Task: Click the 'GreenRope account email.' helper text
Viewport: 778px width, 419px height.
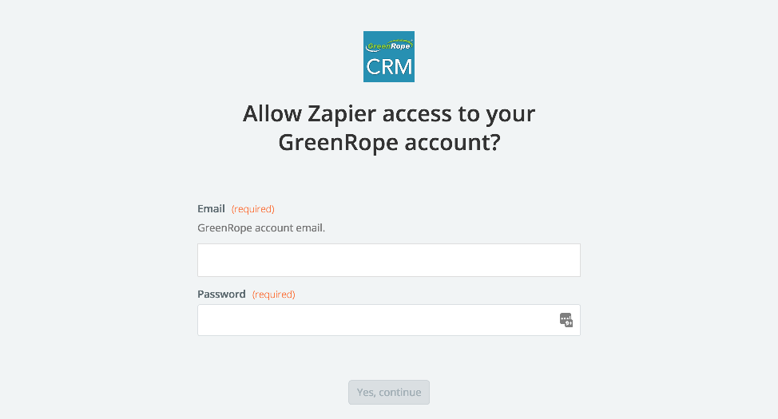Action: click(x=261, y=228)
